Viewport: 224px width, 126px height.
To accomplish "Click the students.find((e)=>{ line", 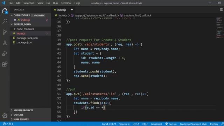I will 92,103.
